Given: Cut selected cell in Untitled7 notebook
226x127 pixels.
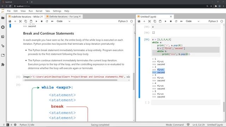Looking at the screenshot, I should point(149,21).
